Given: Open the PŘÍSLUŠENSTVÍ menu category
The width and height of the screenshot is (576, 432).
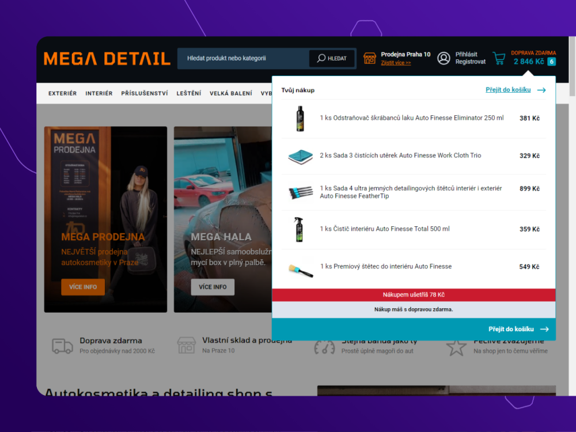Looking at the screenshot, I should (145, 93).
